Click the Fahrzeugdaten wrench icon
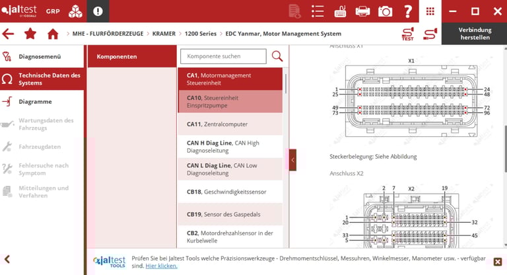Viewport: 507px width, 275px height. point(7,146)
